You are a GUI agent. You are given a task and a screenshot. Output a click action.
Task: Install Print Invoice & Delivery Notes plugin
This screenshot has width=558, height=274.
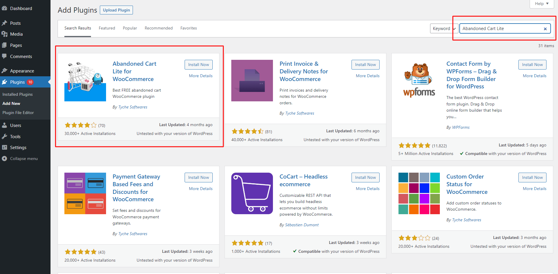(365, 65)
